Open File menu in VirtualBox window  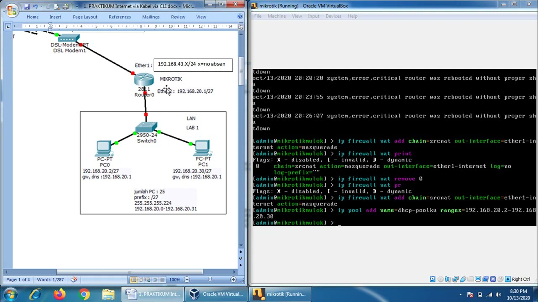258,16
